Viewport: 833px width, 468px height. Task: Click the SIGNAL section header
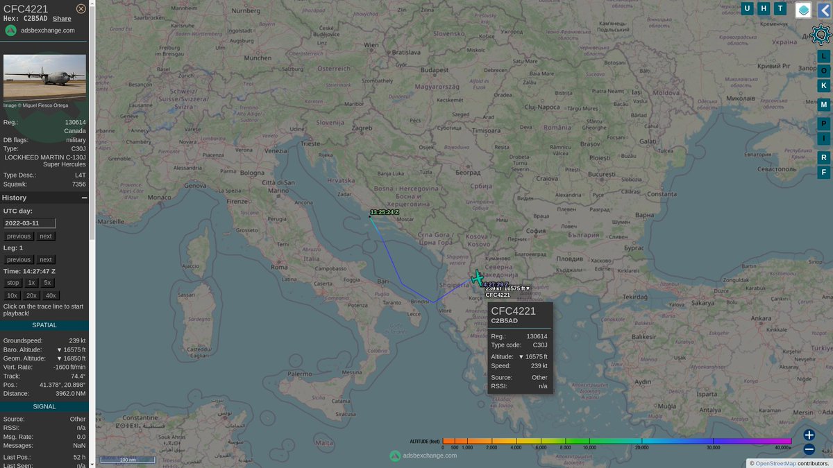[44, 406]
